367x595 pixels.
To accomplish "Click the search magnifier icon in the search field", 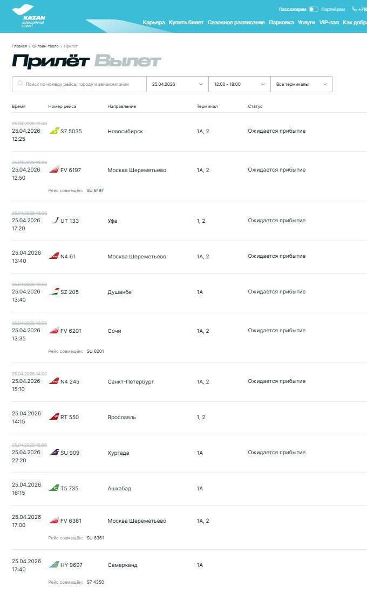I will (x=21, y=84).
